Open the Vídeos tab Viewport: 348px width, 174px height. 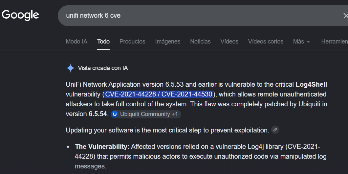[229, 42]
